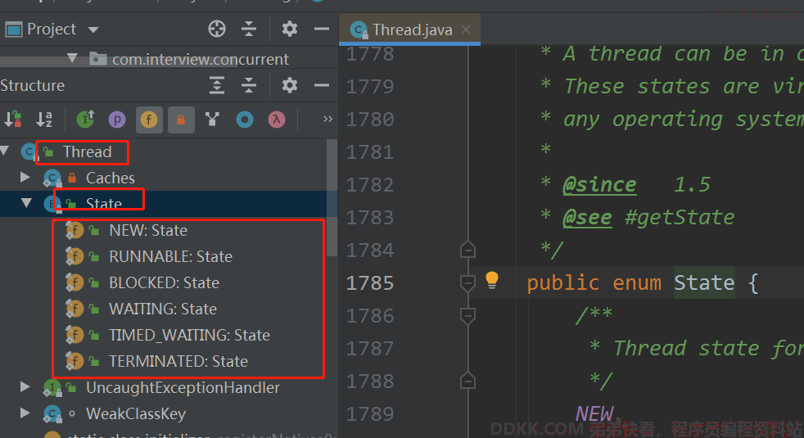Click the TIMED_WAITING field icon
This screenshot has width=804, height=438.
click(x=75, y=335)
